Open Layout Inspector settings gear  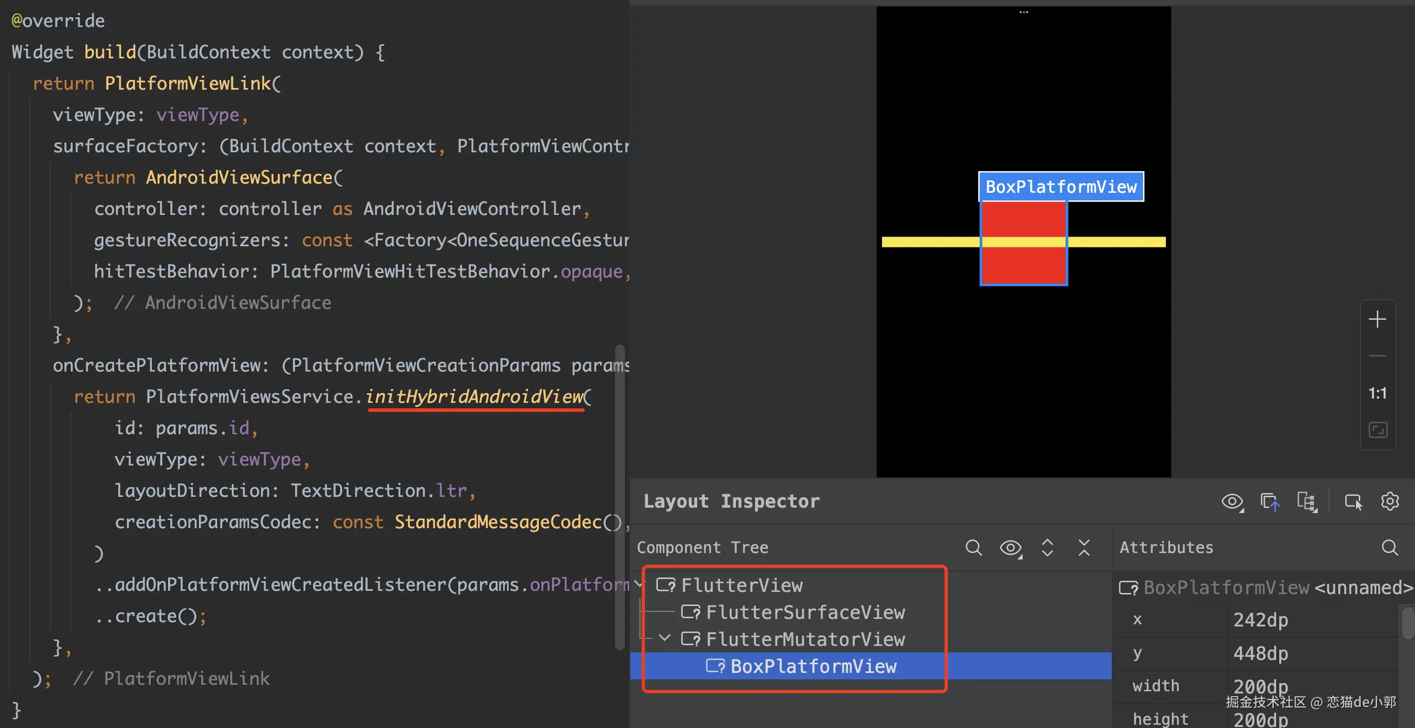(x=1390, y=501)
